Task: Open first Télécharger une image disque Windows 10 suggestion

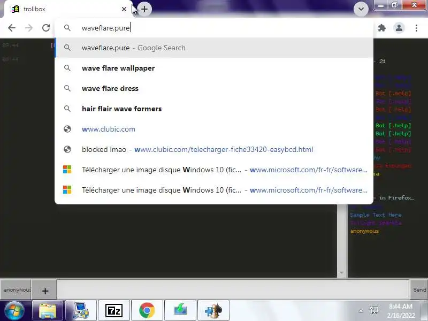Action: pyautogui.click(x=214, y=170)
